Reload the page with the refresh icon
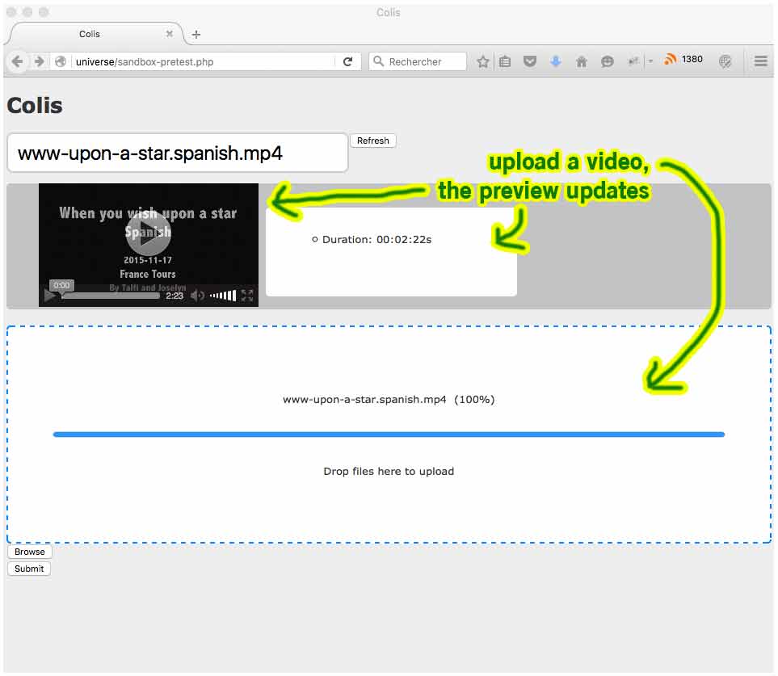This screenshot has width=778, height=676. point(348,61)
